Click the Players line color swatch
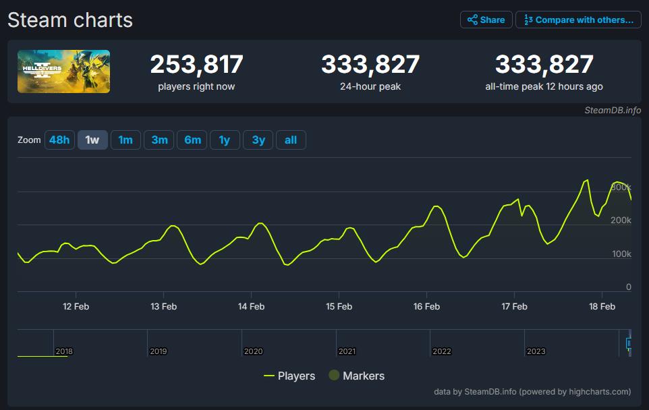This screenshot has width=649, height=410. (x=269, y=376)
